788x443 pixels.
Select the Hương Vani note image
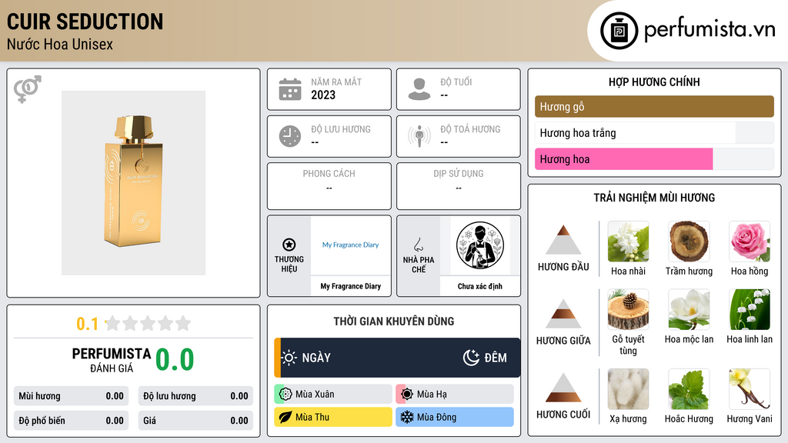point(750,389)
